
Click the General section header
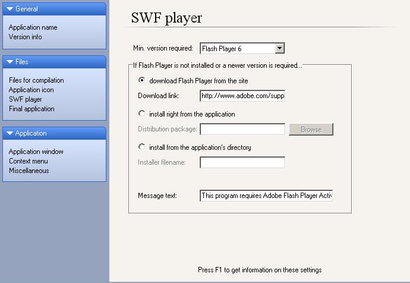point(55,9)
